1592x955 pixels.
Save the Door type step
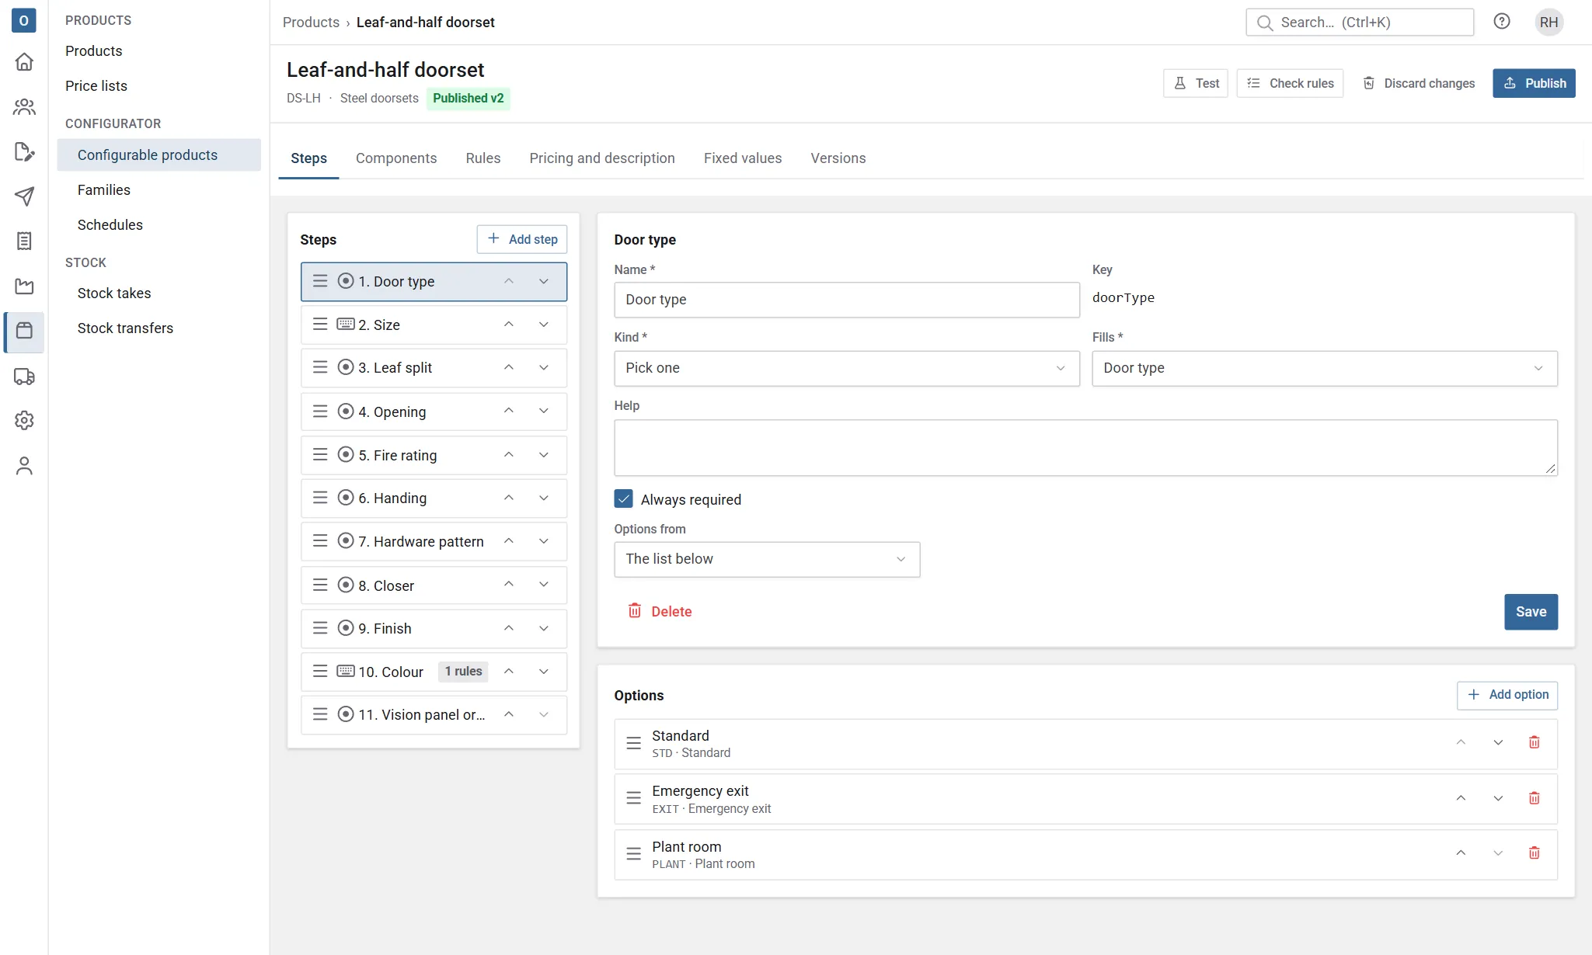click(x=1531, y=612)
